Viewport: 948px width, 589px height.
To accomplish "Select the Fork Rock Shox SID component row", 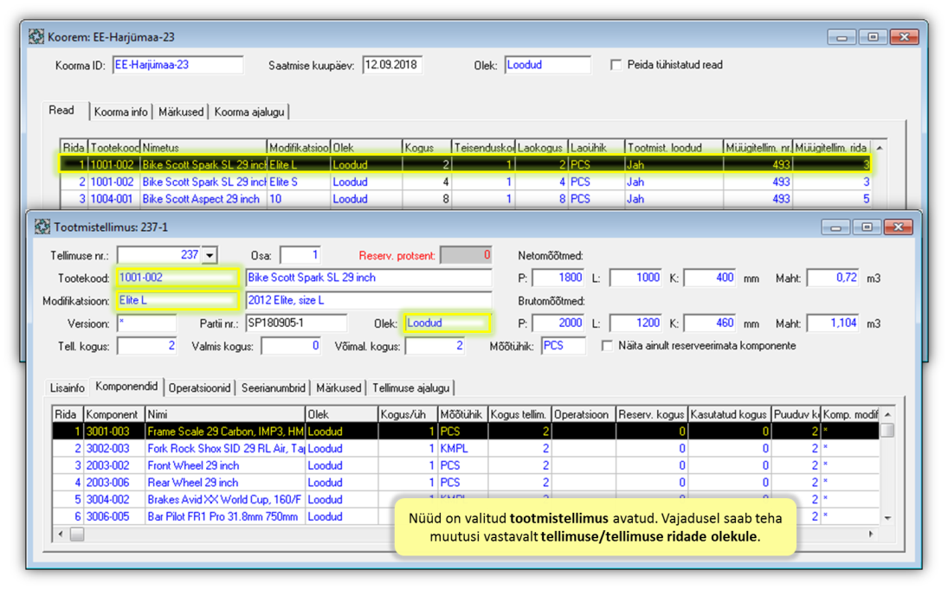I will coord(466,448).
